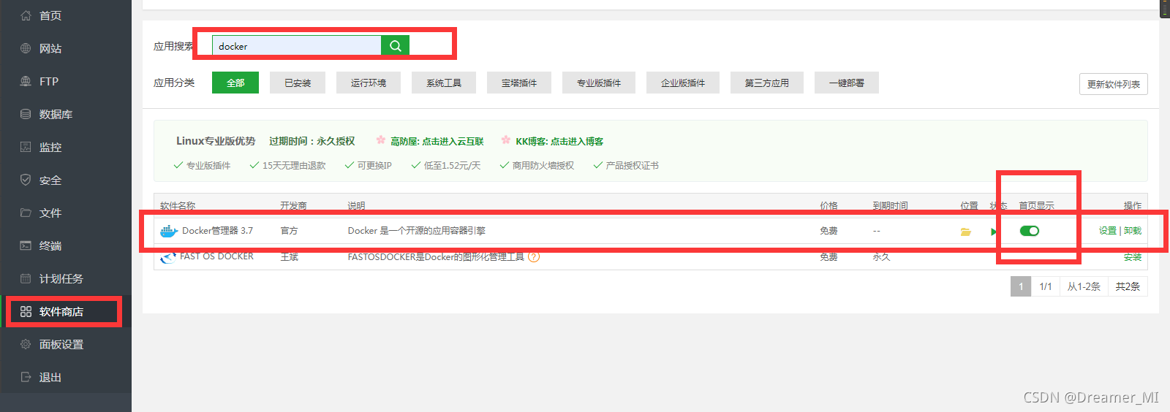1170x412 pixels.
Task: Toggle homepage display for Docker manager
Action: pos(1030,231)
